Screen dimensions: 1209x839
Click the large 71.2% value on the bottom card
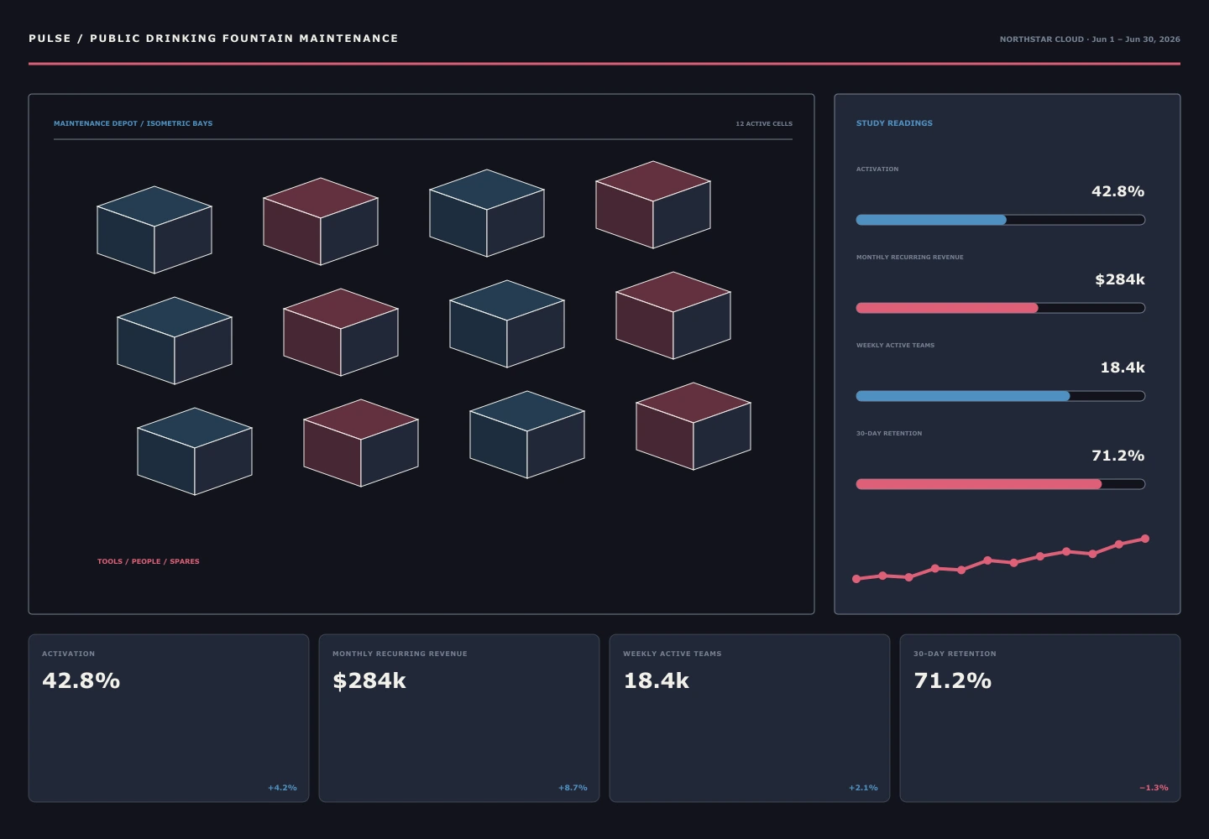click(x=953, y=680)
